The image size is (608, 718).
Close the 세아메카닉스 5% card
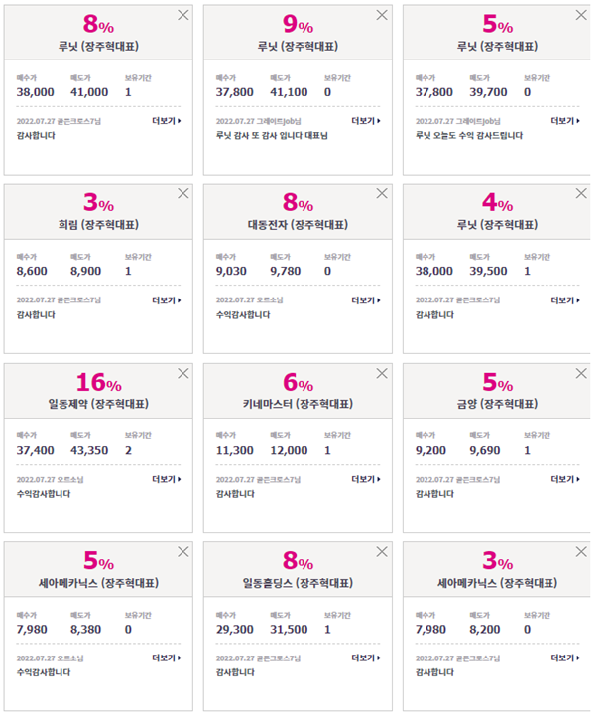[x=183, y=551]
